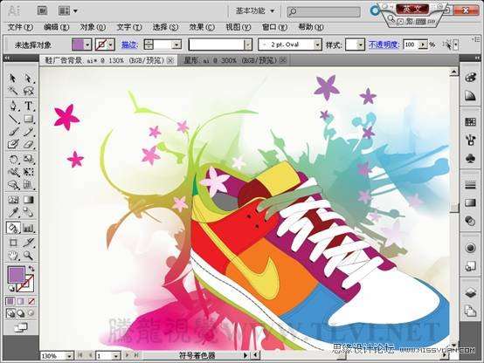The image size is (484, 363).
Task: Click the 英文 input method button
Action: coord(412,10)
